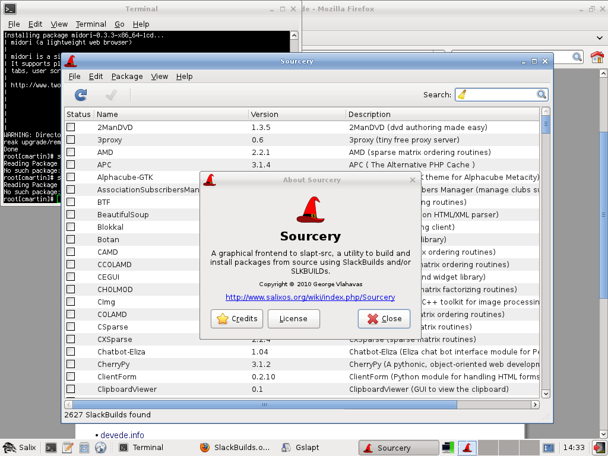
Task: Sort packages by Description column header
Action: (x=442, y=114)
